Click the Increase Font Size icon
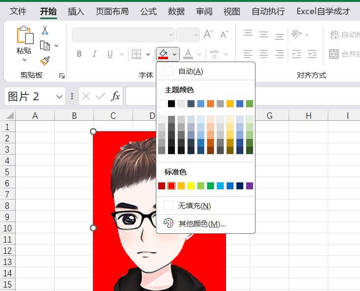Screen dimensions: 360x291 click(x=209, y=34)
